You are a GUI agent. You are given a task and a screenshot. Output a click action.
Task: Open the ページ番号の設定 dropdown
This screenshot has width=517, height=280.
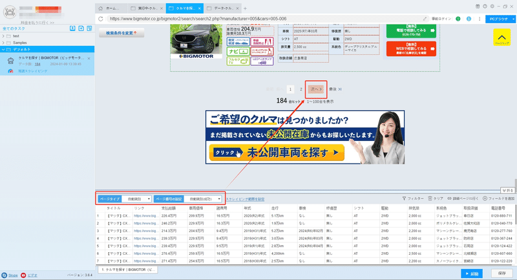202,199
